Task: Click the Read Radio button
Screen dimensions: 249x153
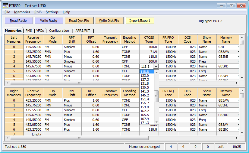Action: pos(18,21)
